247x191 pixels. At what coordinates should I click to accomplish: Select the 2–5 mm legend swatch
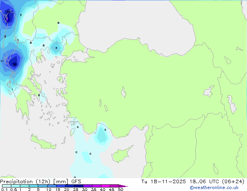pos(34,186)
